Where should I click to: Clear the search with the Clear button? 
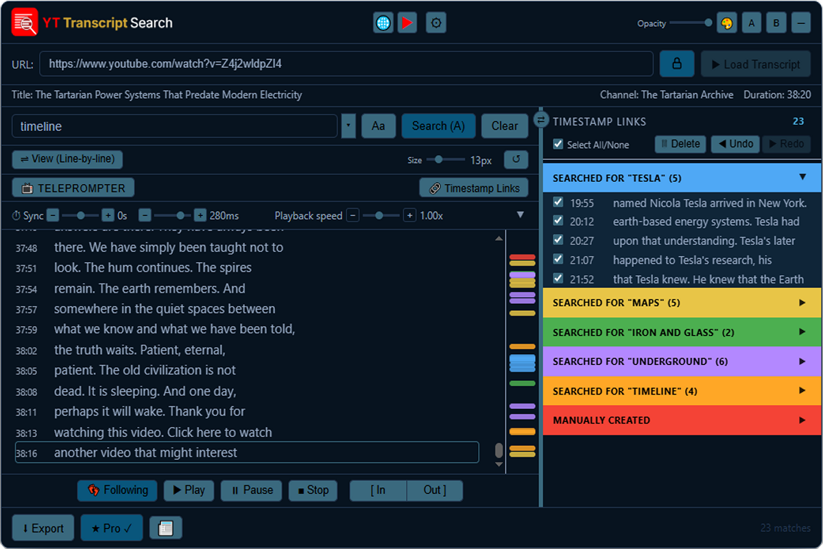[x=505, y=126]
